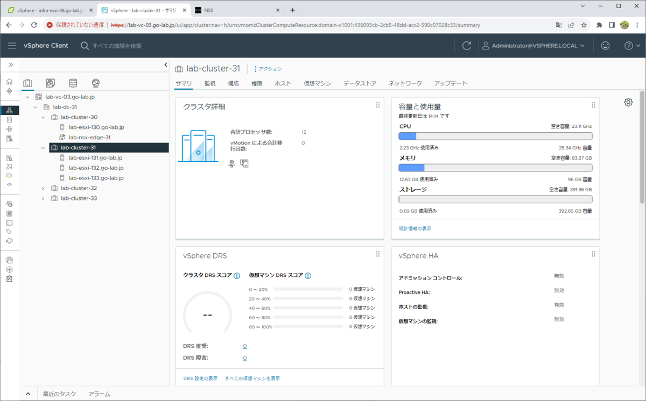Click info icon next to クラスタ DRS スコア
Screen dimensions: 646x401
point(237,275)
